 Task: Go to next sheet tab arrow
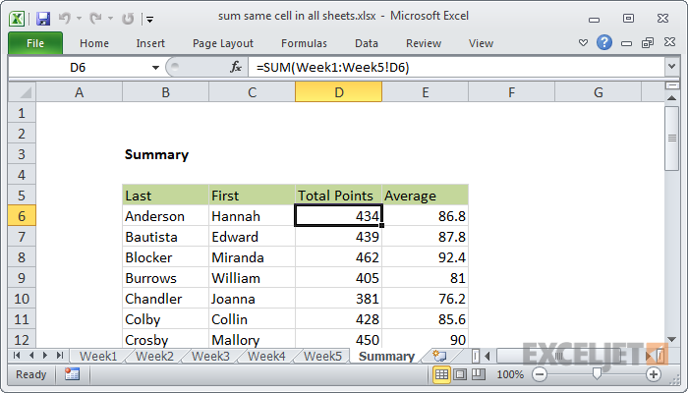pos(45,356)
